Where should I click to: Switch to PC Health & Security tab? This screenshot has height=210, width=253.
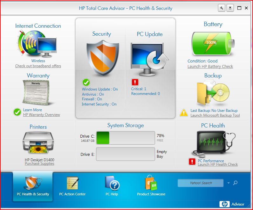click(x=33, y=186)
